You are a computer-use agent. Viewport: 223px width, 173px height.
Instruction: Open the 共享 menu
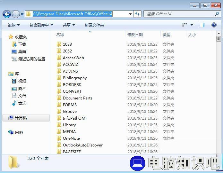click(69, 25)
